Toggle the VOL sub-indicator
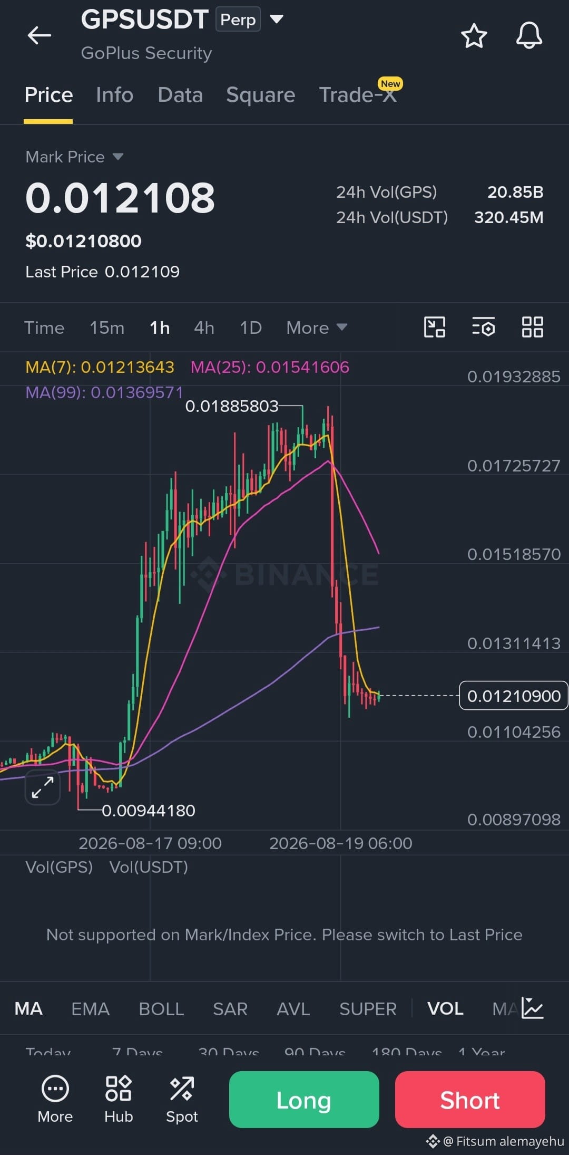Image resolution: width=569 pixels, height=1155 pixels. (445, 1008)
